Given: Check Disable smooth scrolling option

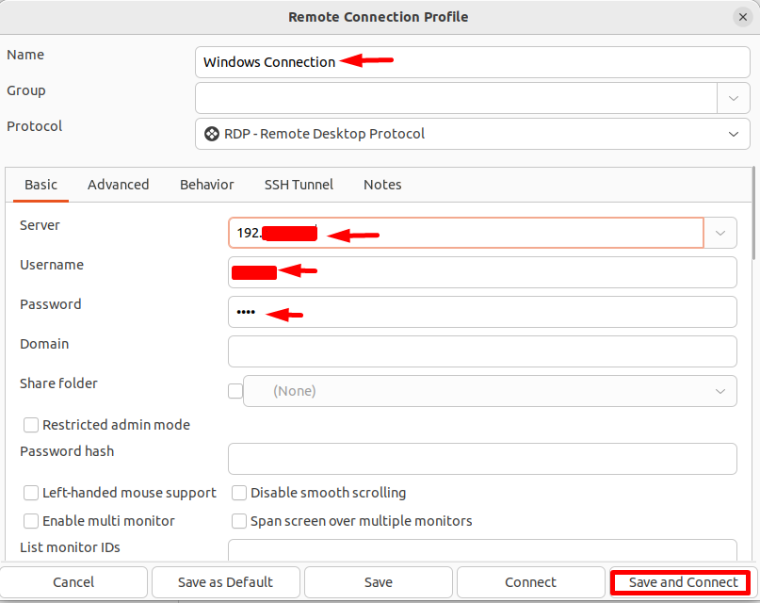Looking at the screenshot, I should pos(239,493).
